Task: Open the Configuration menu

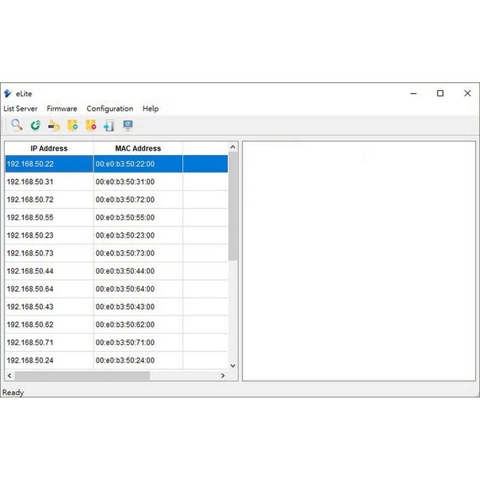Action: point(110,109)
